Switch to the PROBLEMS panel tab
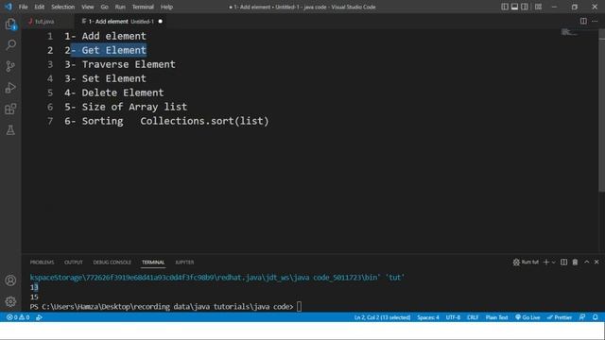Viewport: 605px width, 340px height. pos(42,263)
